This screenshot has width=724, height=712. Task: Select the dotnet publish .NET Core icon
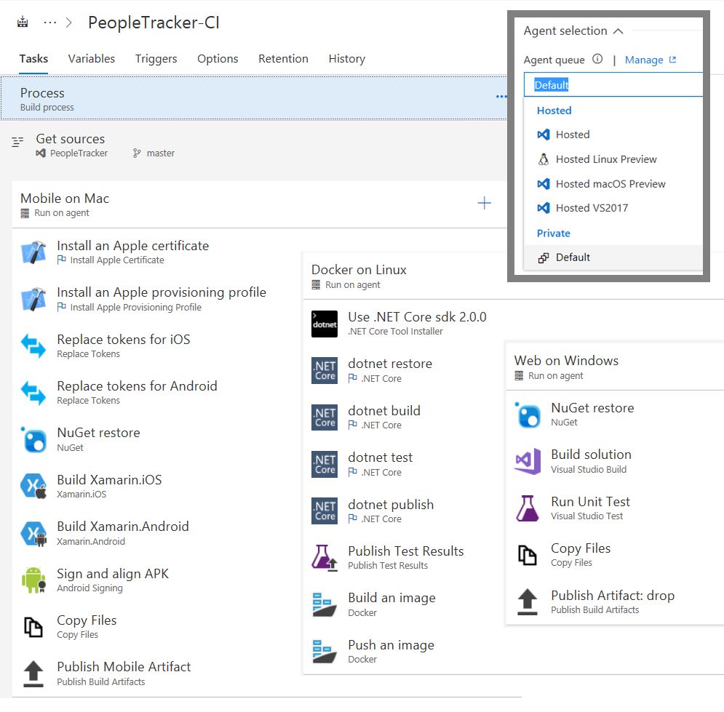click(x=324, y=511)
